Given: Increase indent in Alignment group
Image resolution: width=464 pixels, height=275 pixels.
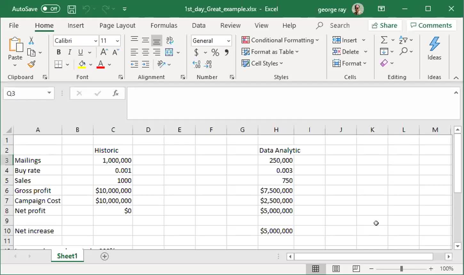Looking at the screenshot, I should click(146, 64).
